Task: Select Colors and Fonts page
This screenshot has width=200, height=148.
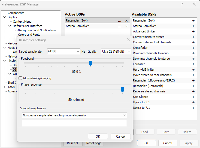Action: click(29, 35)
